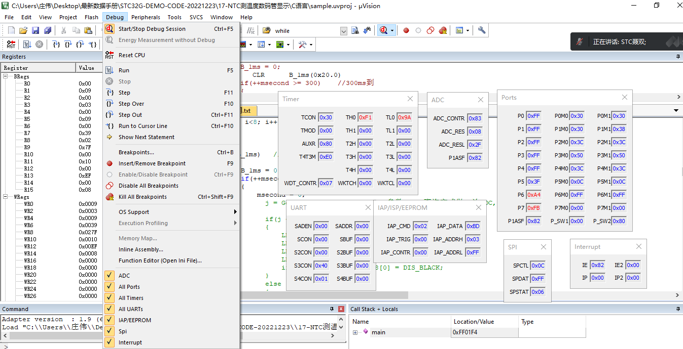
Task: Select Kill All Breakpoints menu item
Action: (x=171, y=197)
